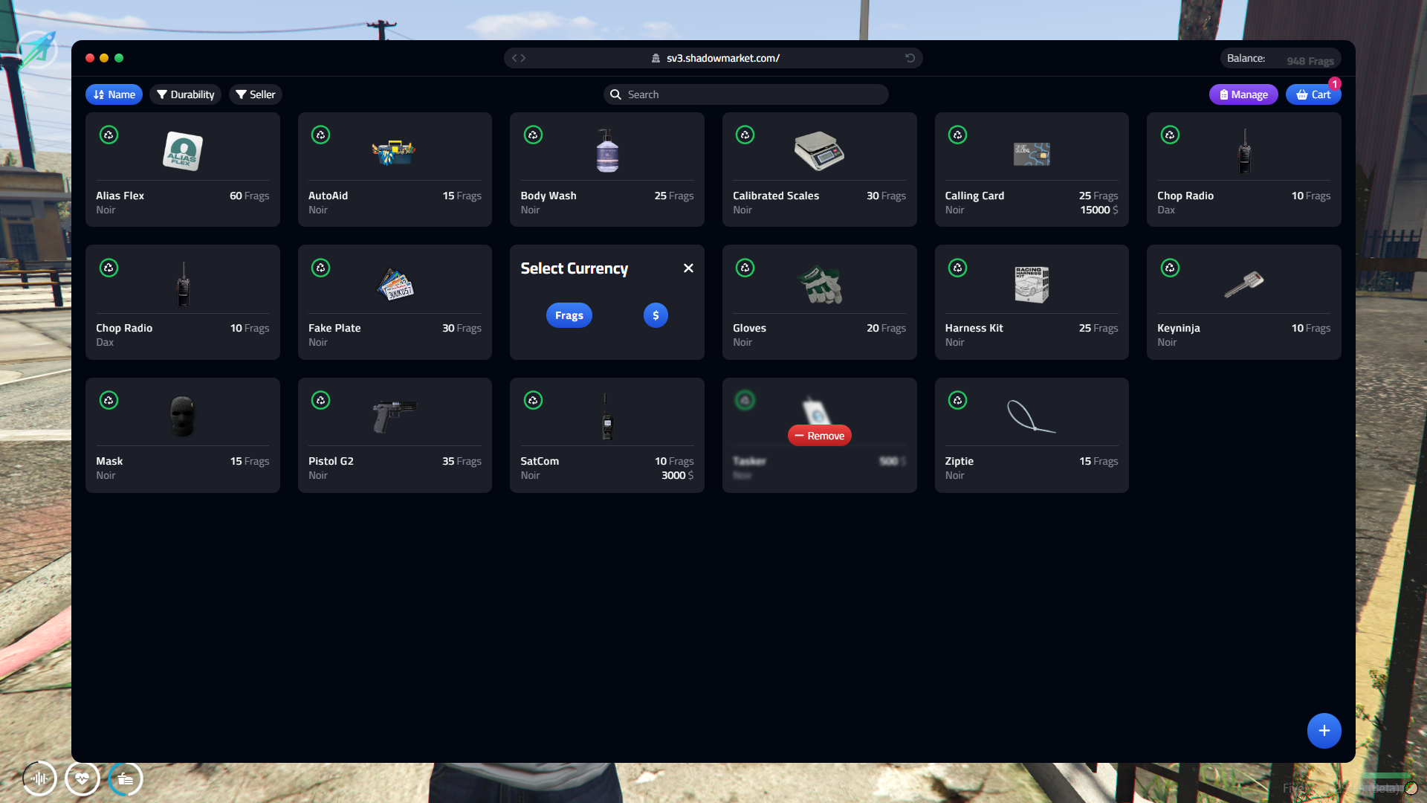Close the Select Currency dialog
This screenshot has height=803, width=1427.
[688, 268]
